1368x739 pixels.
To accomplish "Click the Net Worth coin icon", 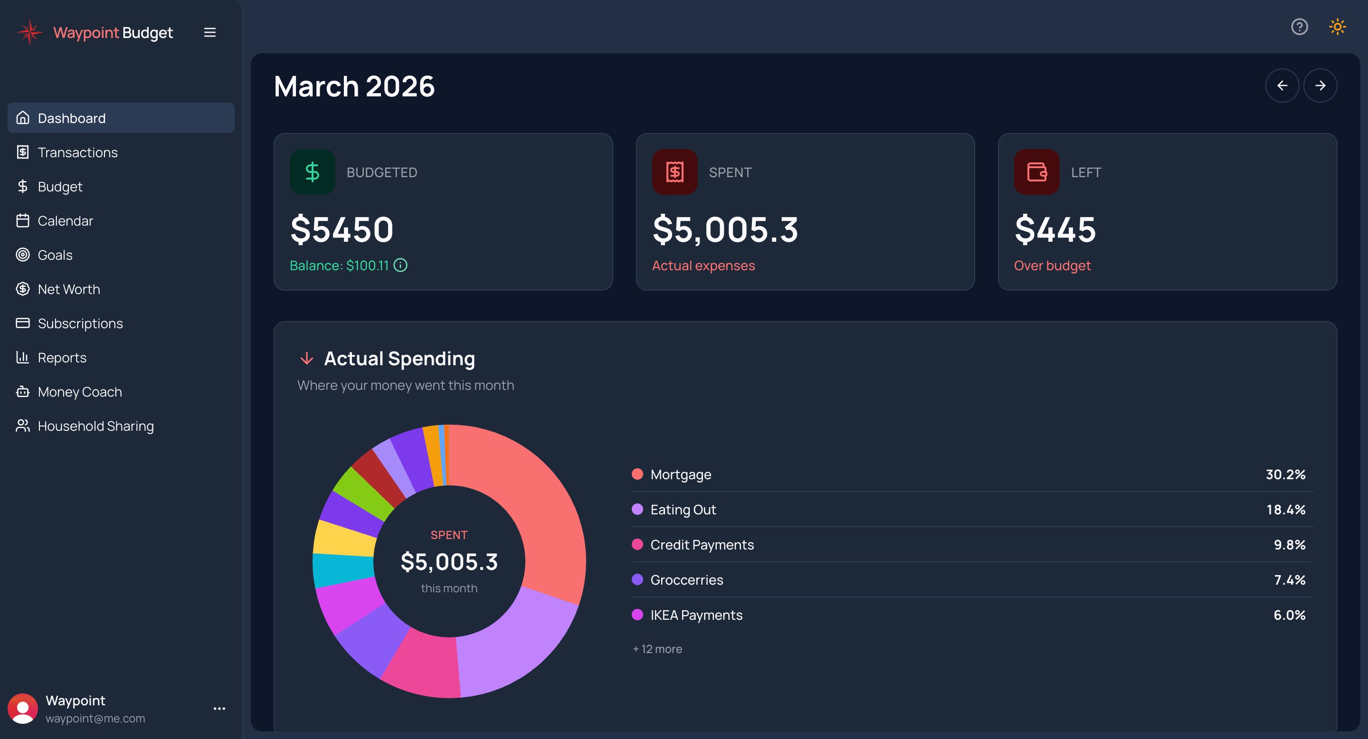I will coord(23,289).
